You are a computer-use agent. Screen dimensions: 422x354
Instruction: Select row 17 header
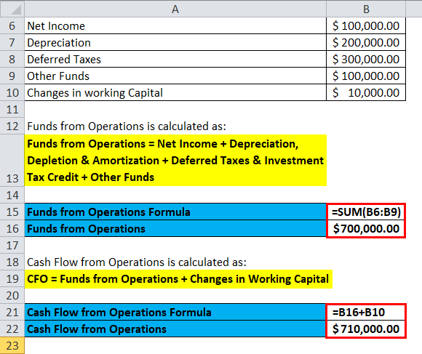click(12, 245)
